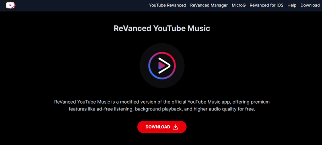Click the red DOWNLOAD button
This screenshot has width=322, height=145.
point(162,127)
